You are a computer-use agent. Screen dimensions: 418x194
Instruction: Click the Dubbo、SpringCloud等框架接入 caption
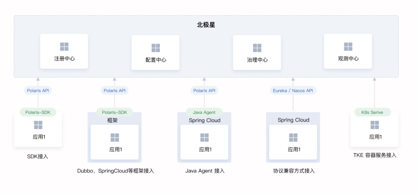[116, 171]
